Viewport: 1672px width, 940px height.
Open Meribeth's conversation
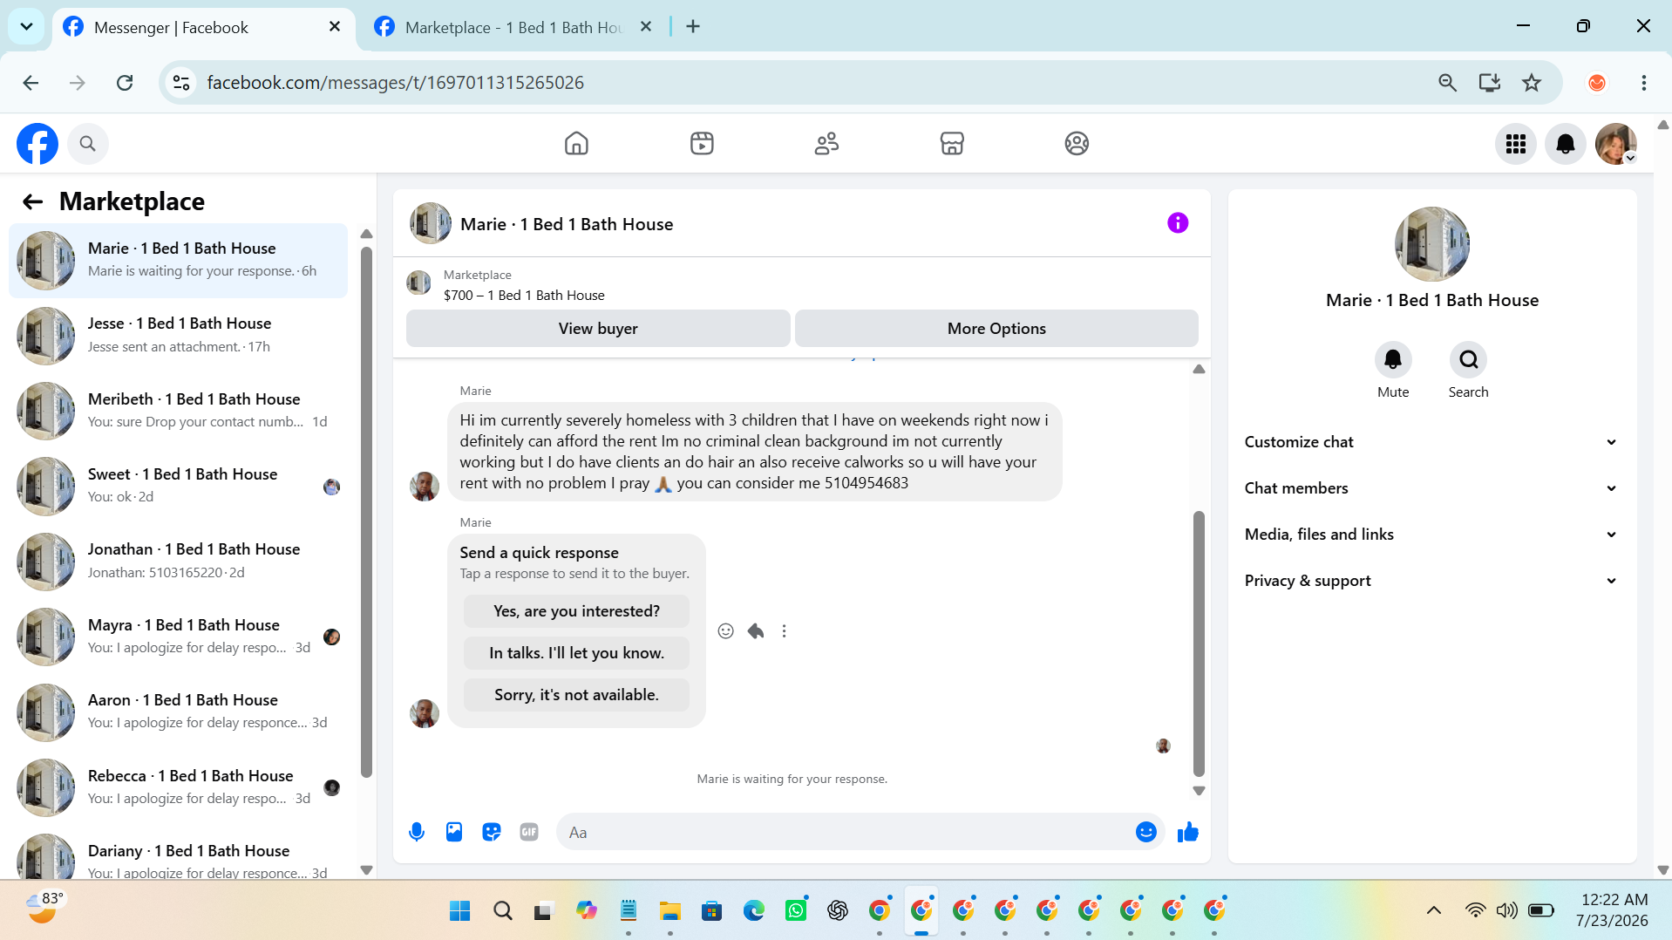click(178, 411)
